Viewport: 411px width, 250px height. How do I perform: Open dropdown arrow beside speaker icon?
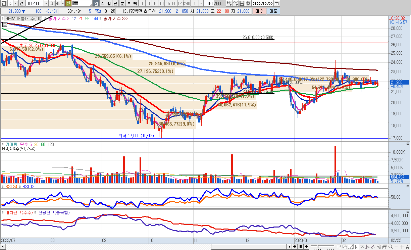point(62,3)
